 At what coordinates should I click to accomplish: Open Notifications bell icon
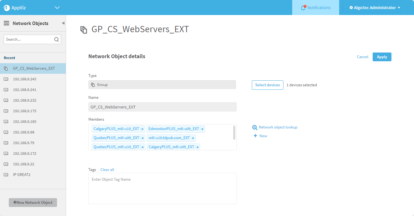point(303,8)
